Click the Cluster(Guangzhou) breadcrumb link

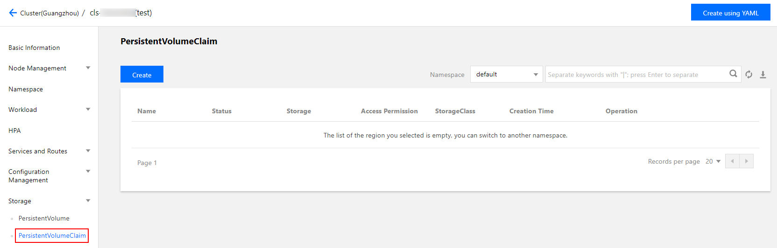49,13
